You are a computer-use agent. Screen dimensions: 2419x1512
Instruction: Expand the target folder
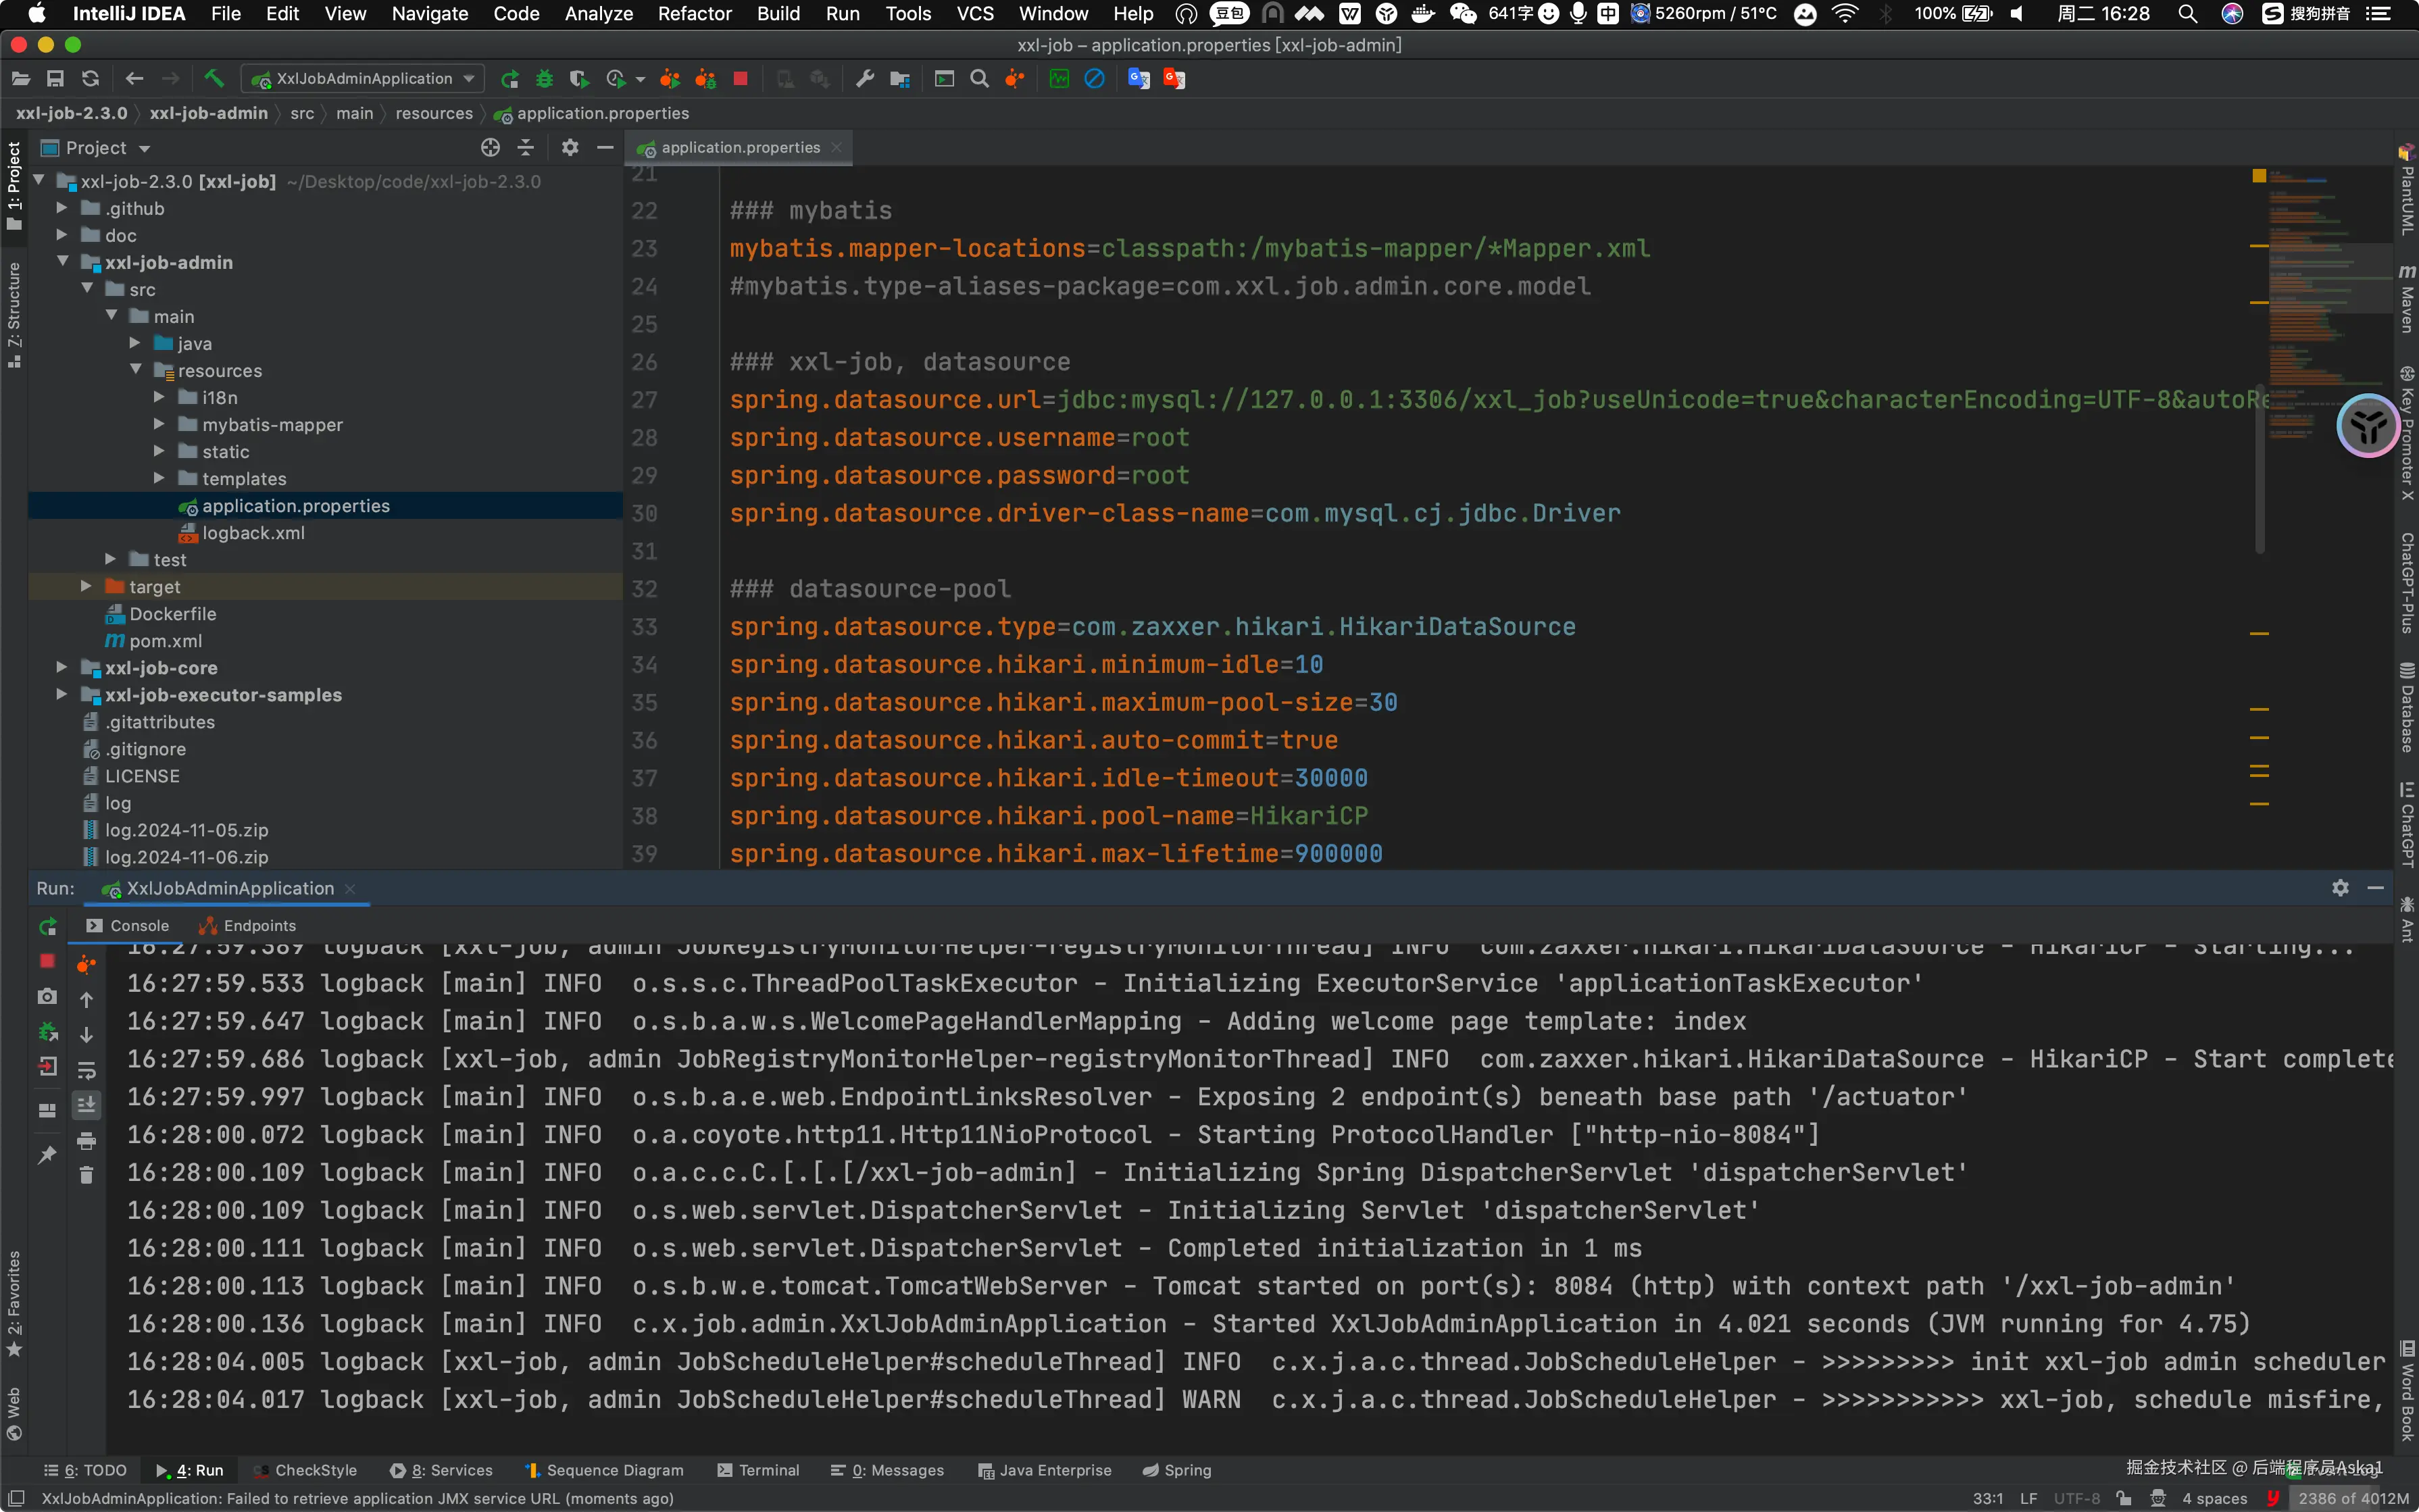[86, 586]
